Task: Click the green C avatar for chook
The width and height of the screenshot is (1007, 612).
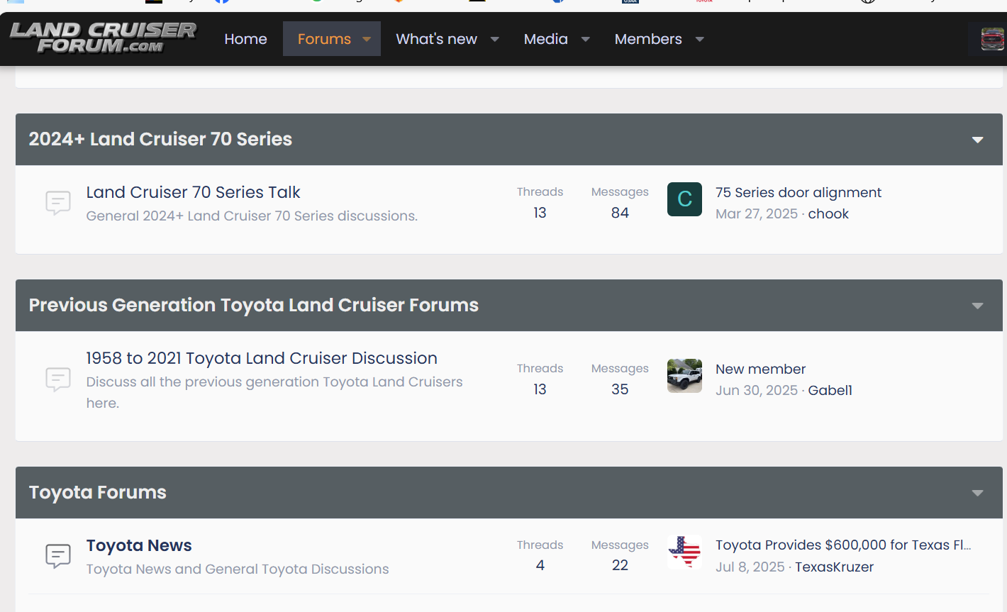Action: tap(684, 199)
